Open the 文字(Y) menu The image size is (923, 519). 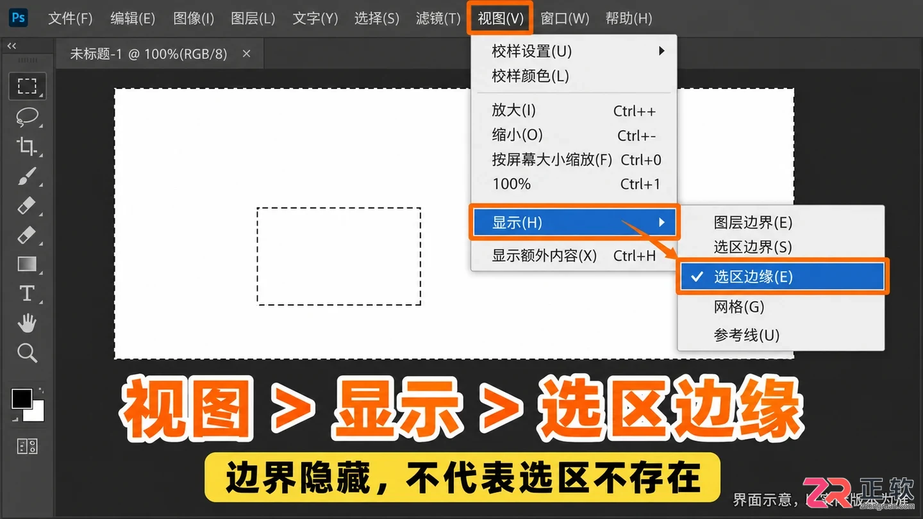pyautogui.click(x=315, y=19)
